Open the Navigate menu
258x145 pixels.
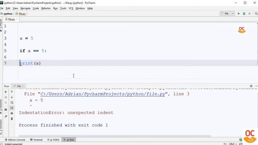[x=25, y=8]
